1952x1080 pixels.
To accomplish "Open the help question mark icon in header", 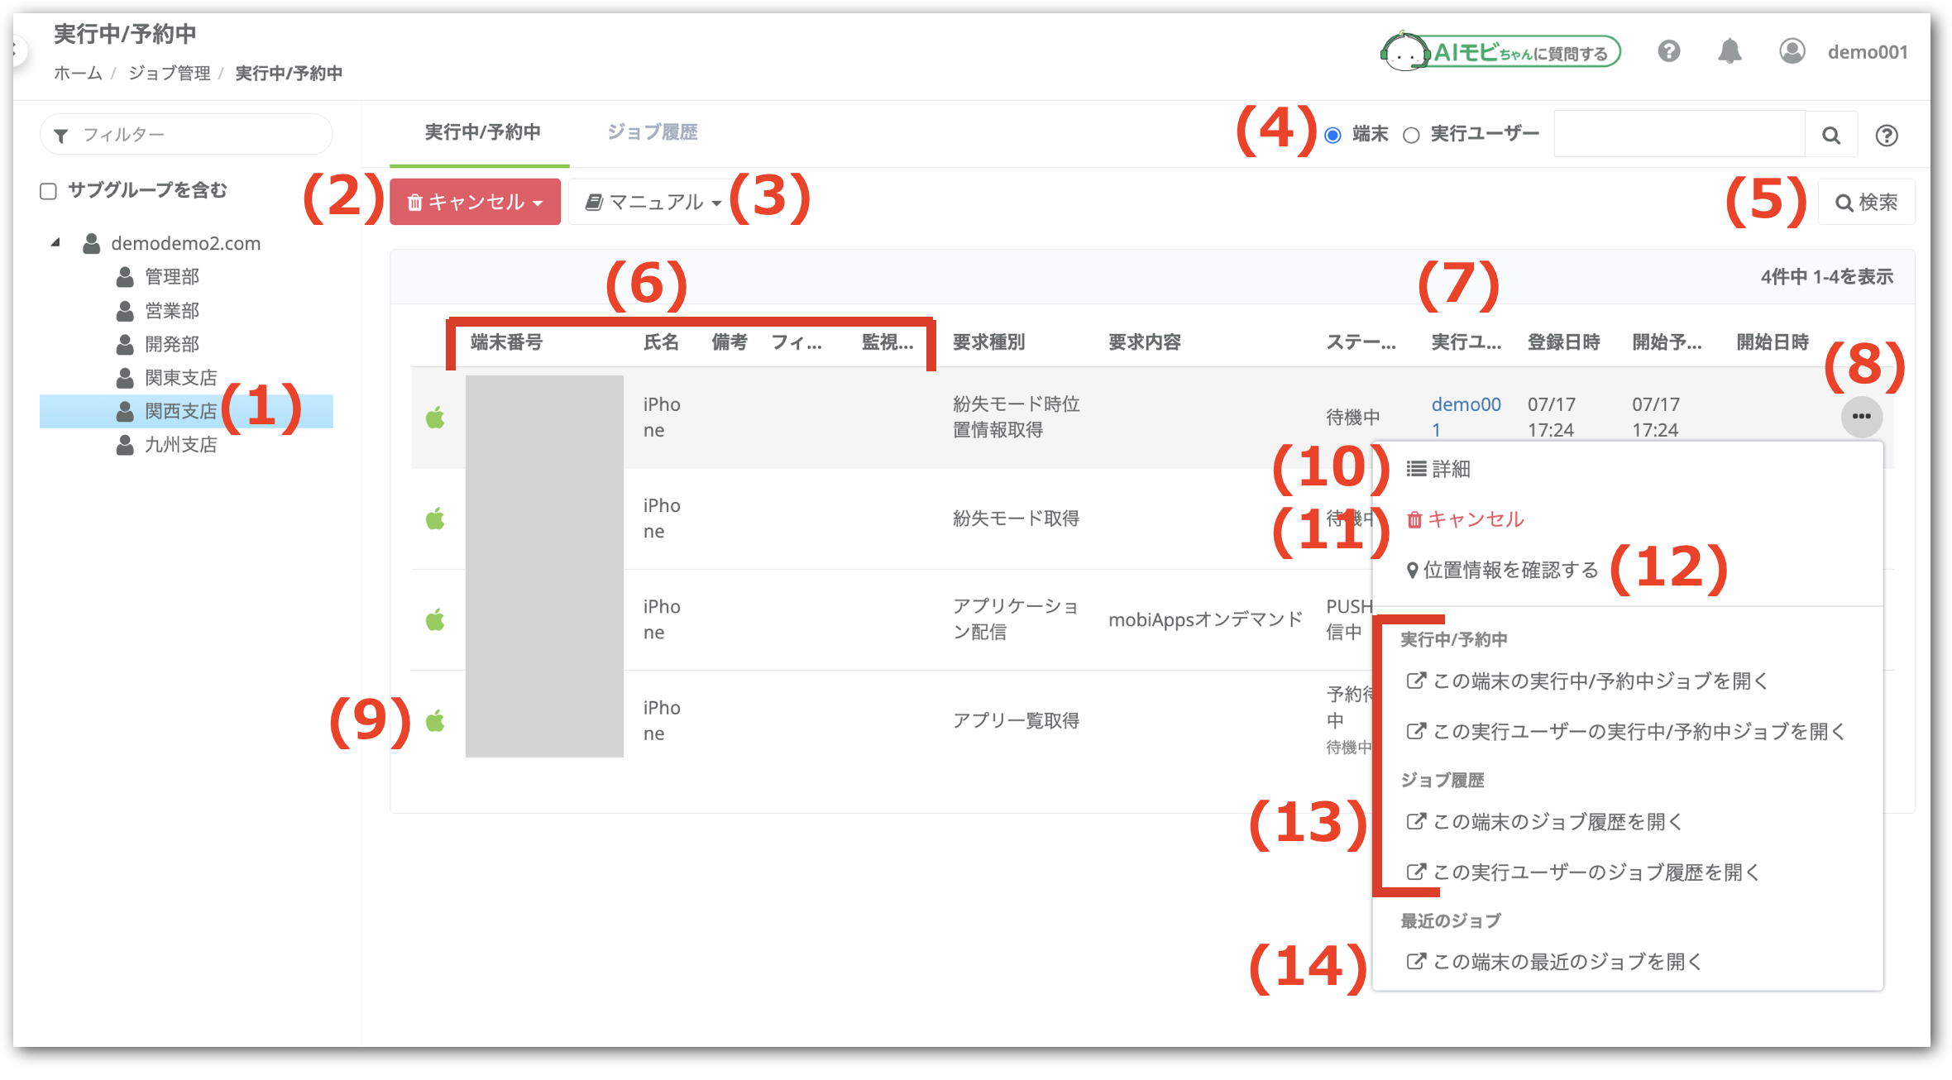I will 1669,52.
